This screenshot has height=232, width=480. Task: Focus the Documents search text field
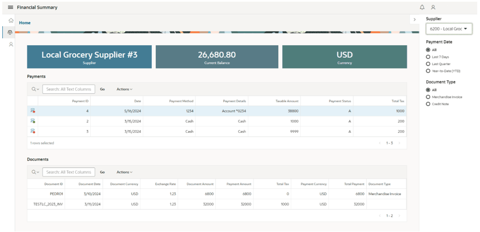tap(69, 172)
